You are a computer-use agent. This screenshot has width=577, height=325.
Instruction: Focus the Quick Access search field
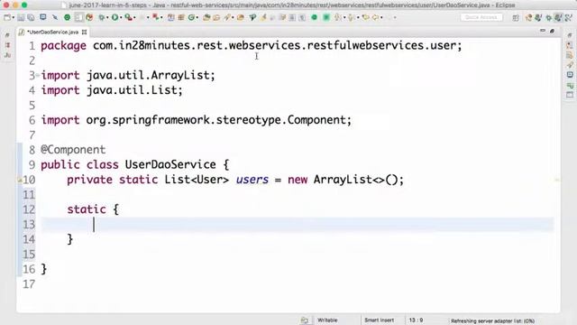481,17
